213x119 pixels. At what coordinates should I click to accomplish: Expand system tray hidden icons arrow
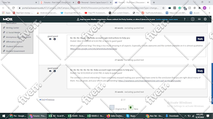click(x=185, y=116)
